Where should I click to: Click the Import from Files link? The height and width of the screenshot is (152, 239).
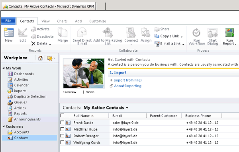128,80
